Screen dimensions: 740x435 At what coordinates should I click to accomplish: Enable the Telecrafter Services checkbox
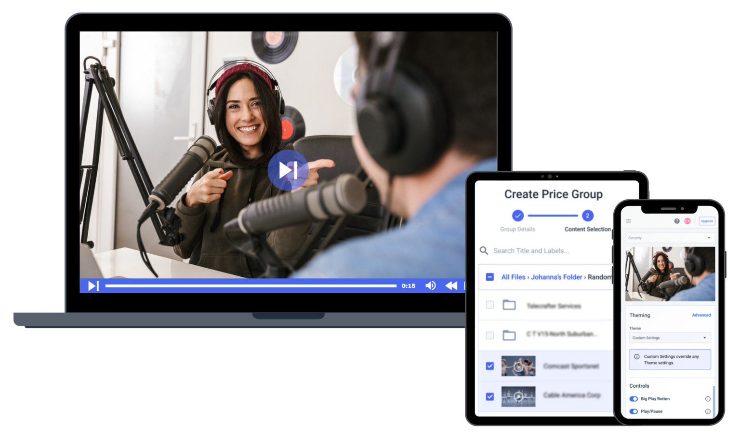[490, 305]
